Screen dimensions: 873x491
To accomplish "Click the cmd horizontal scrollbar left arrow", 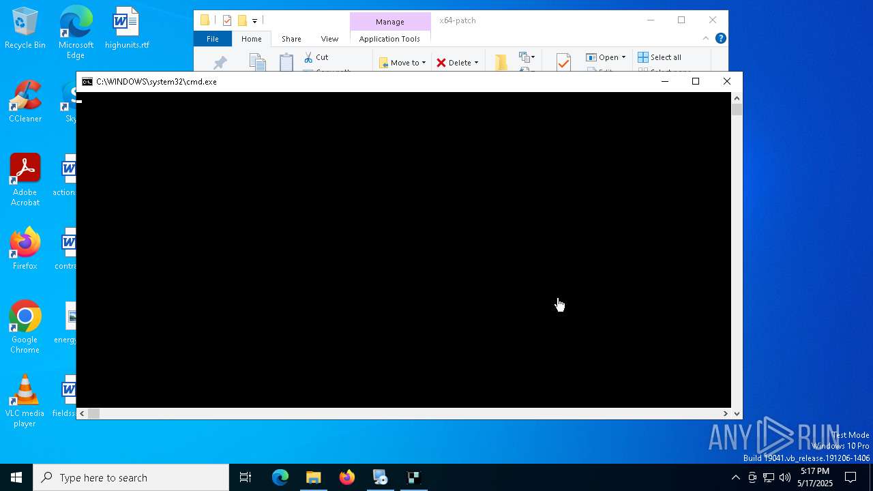I will (x=83, y=413).
